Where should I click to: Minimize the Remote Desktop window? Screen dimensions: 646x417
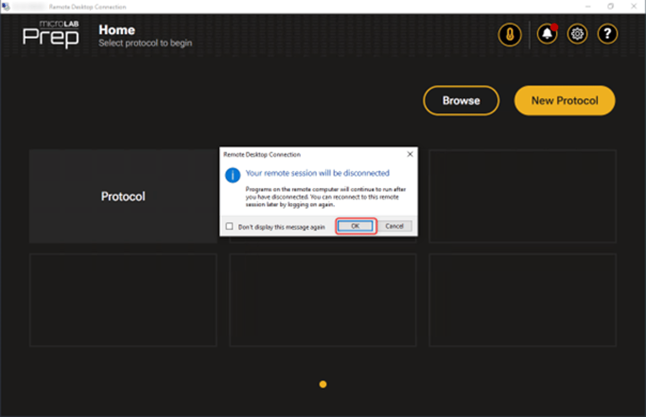pos(588,6)
